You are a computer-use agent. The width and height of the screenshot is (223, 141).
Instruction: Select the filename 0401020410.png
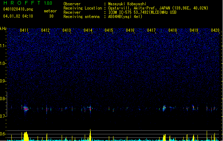coord(18,9)
